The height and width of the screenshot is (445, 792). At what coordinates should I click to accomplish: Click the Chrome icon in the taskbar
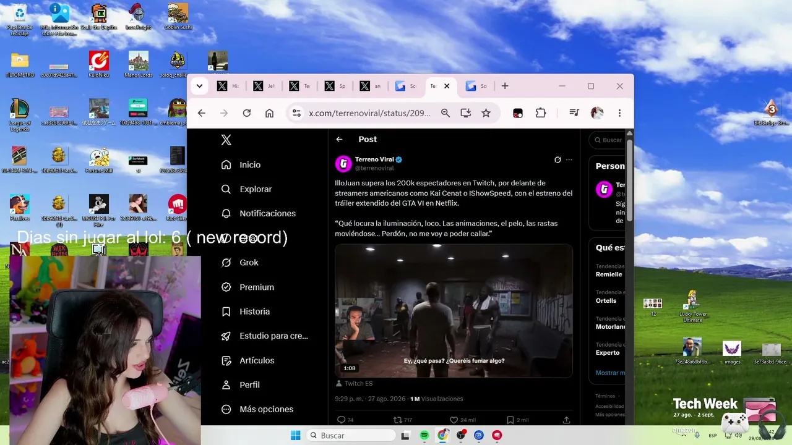tap(442, 436)
